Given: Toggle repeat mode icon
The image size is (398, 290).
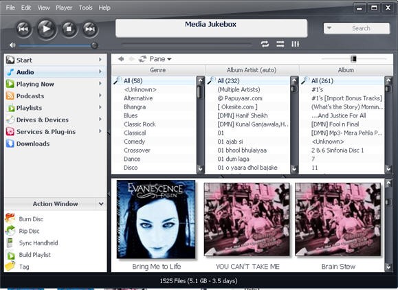Looking at the screenshot, I should (265, 44).
